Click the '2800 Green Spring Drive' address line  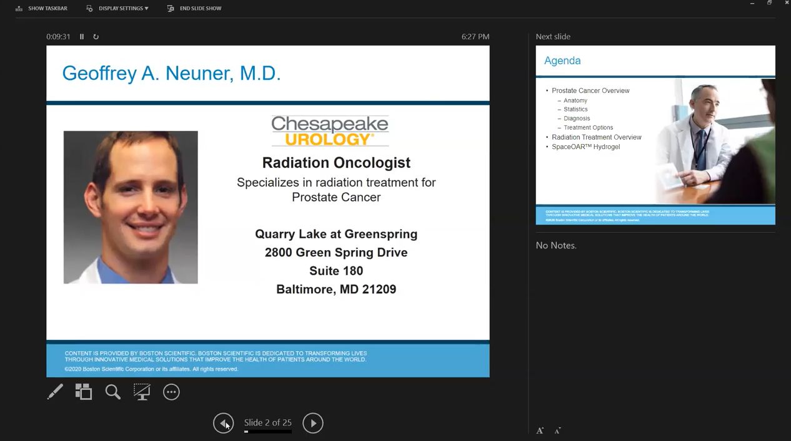point(336,253)
